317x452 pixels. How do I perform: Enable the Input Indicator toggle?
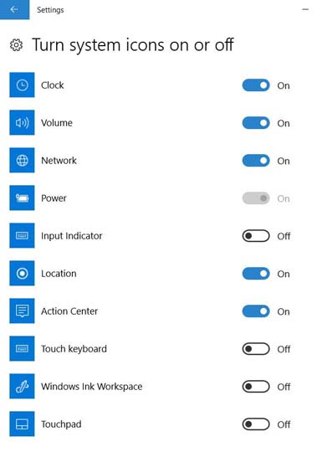pos(256,236)
